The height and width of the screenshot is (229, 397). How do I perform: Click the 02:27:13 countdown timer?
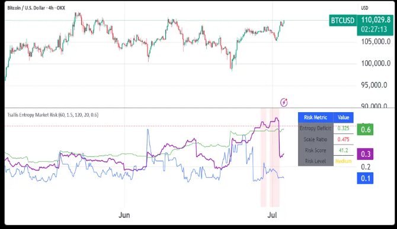(374, 30)
